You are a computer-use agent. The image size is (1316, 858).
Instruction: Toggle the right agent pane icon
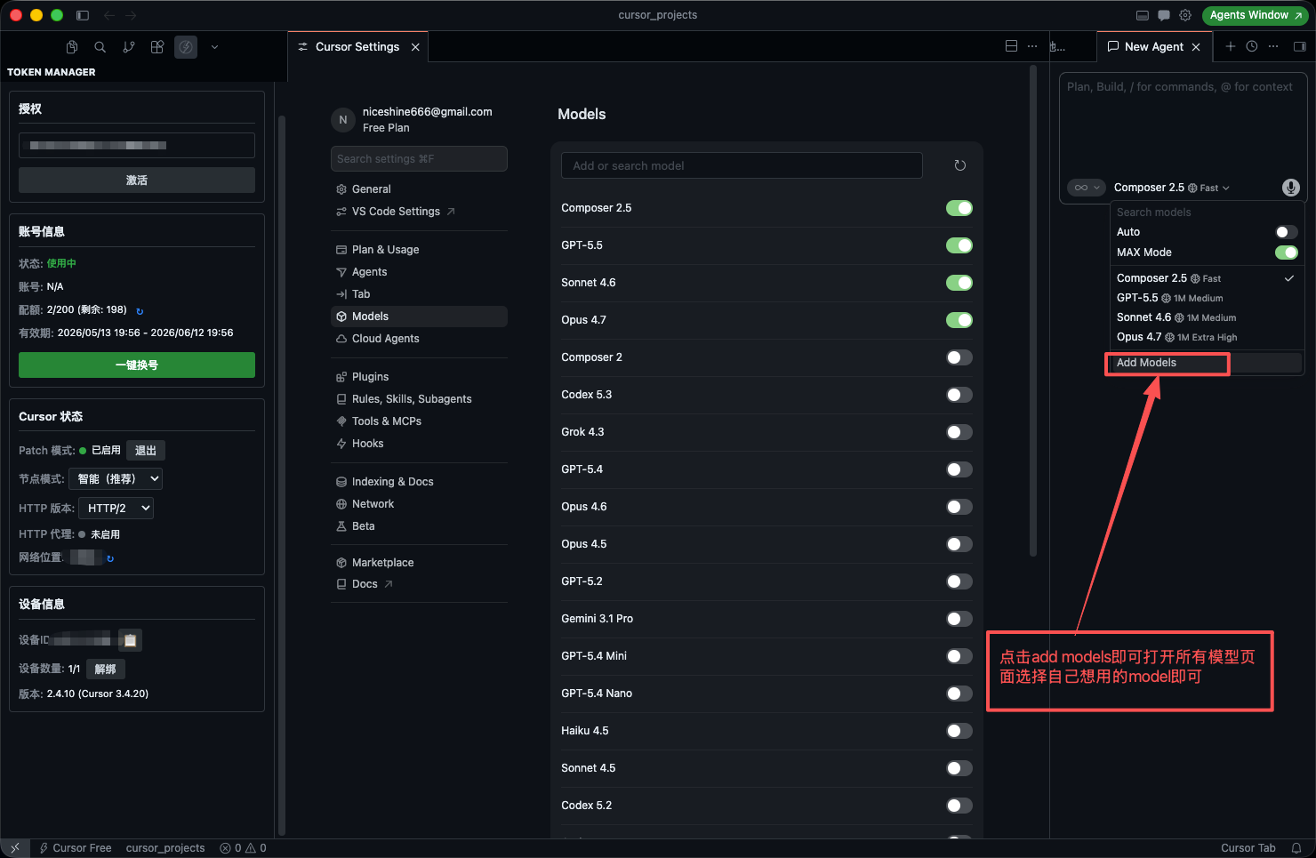coord(1299,46)
